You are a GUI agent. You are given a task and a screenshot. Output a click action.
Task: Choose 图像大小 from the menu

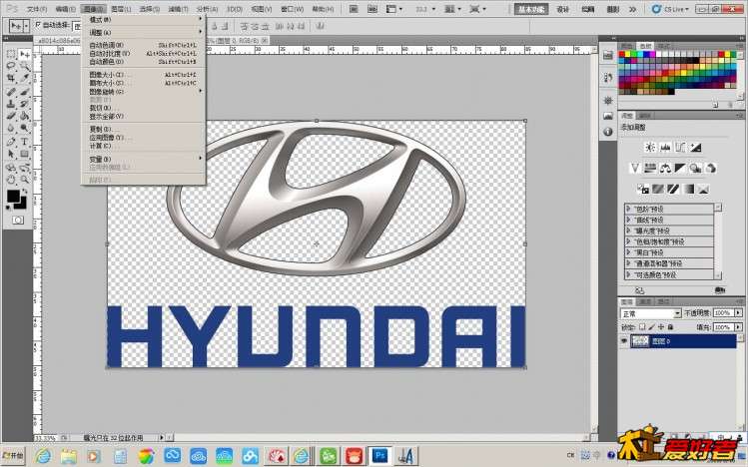pos(144,75)
